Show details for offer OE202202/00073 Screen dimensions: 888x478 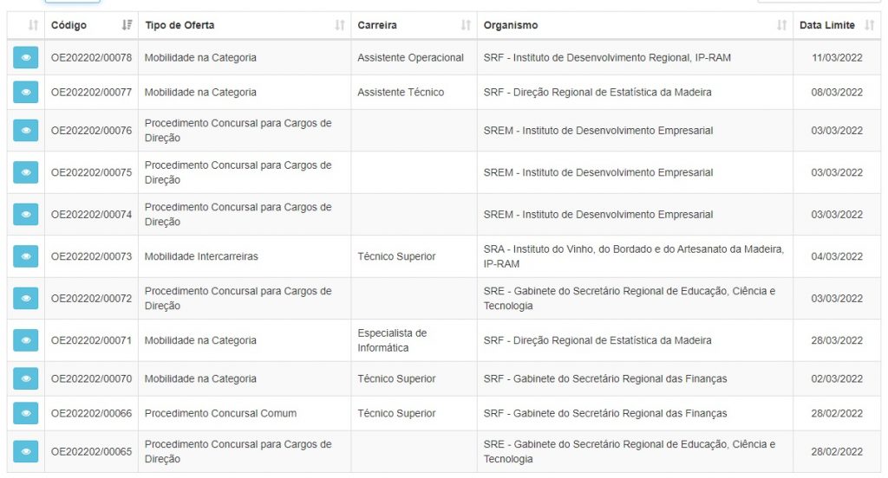pyautogui.click(x=25, y=256)
